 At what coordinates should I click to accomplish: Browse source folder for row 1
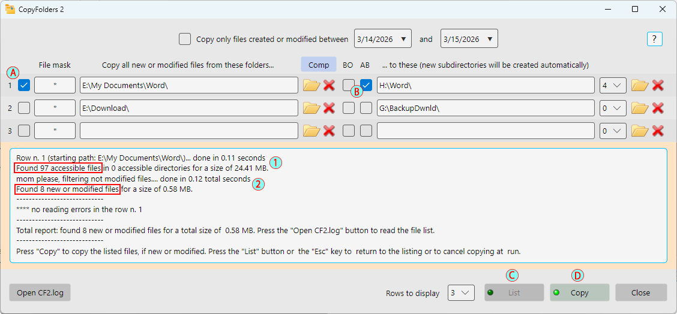coord(311,85)
